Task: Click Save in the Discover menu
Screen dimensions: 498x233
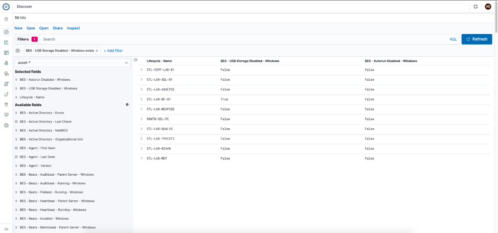Action: [31, 28]
